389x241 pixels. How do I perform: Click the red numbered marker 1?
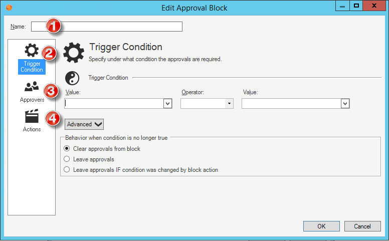(53, 26)
